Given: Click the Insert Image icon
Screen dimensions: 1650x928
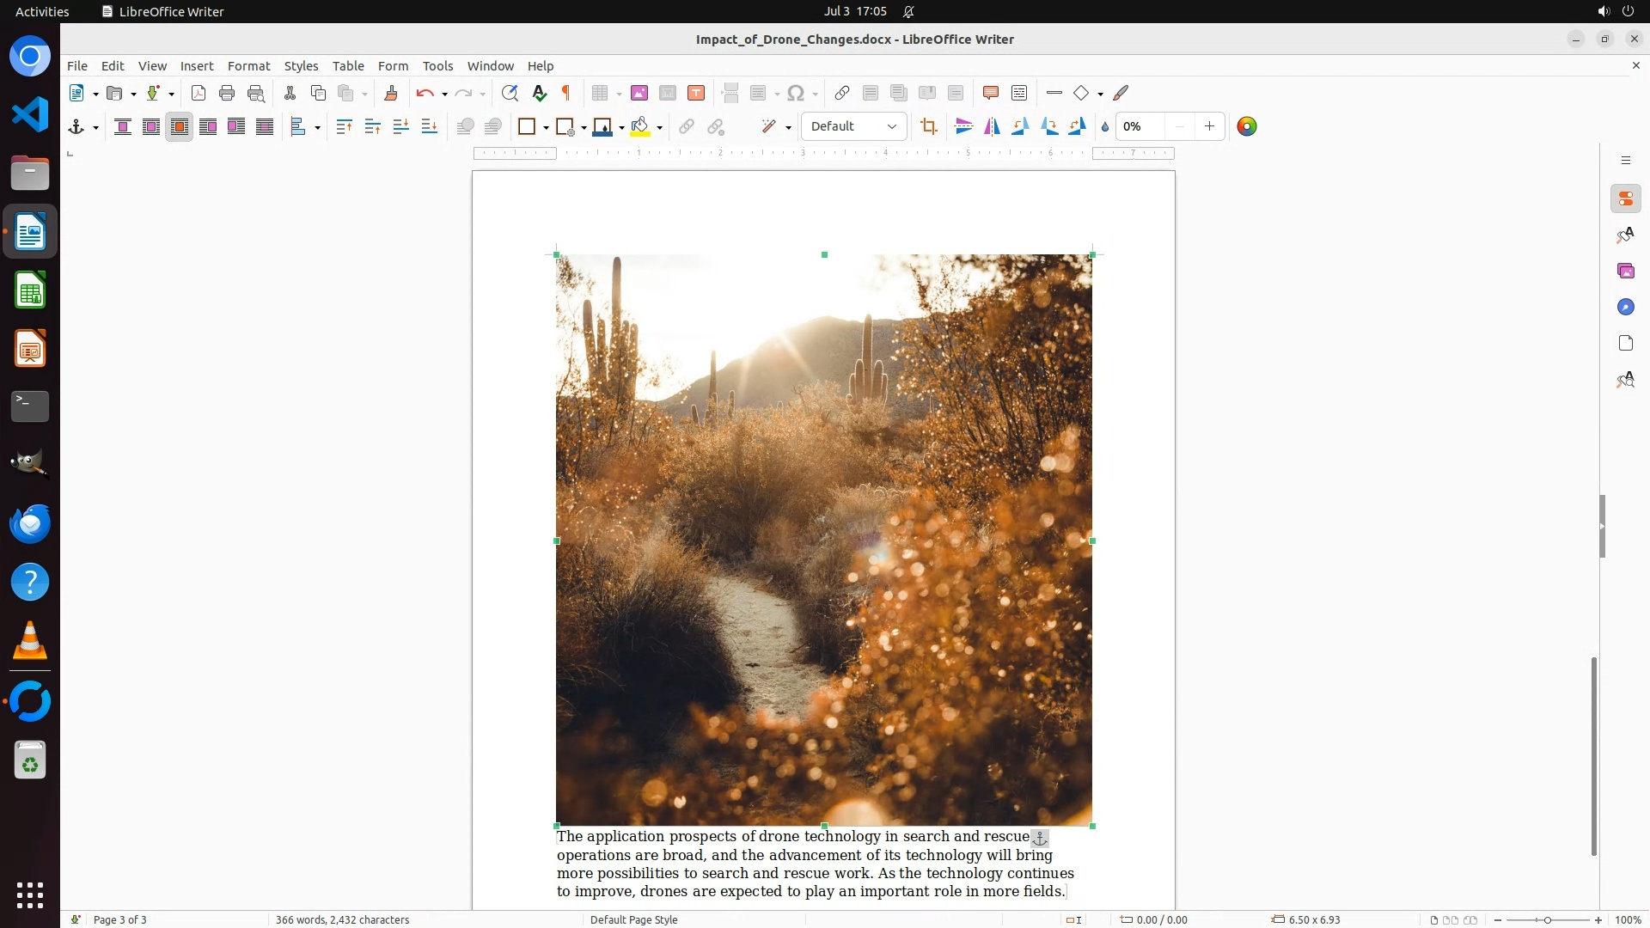Looking at the screenshot, I should pos(639,93).
